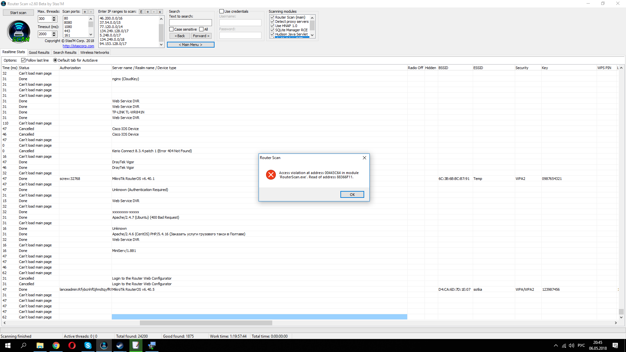The width and height of the screenshot is (626, 352).
Task: Close the Router Scan error dialog
Action: tap(364, 158)
